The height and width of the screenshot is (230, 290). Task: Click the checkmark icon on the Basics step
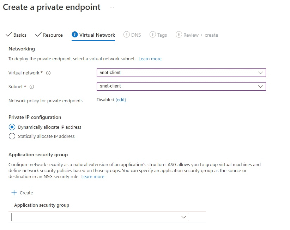pyautogui.click(x=8, y=35)
